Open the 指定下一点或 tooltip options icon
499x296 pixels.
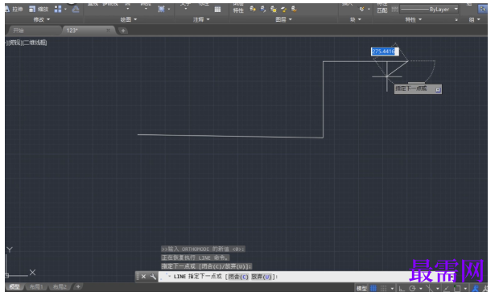(438, 89)
